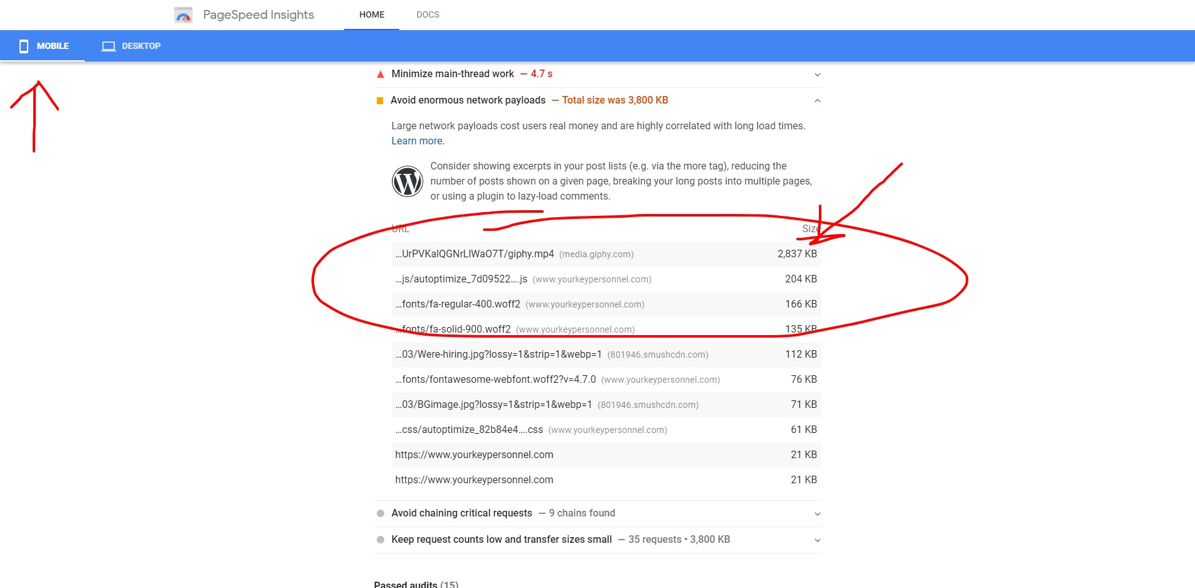Click the red triangle beside Minimize main-thread work
Image resolution: width=1195 pixels, height=588 pixels.
pos(380,74)
